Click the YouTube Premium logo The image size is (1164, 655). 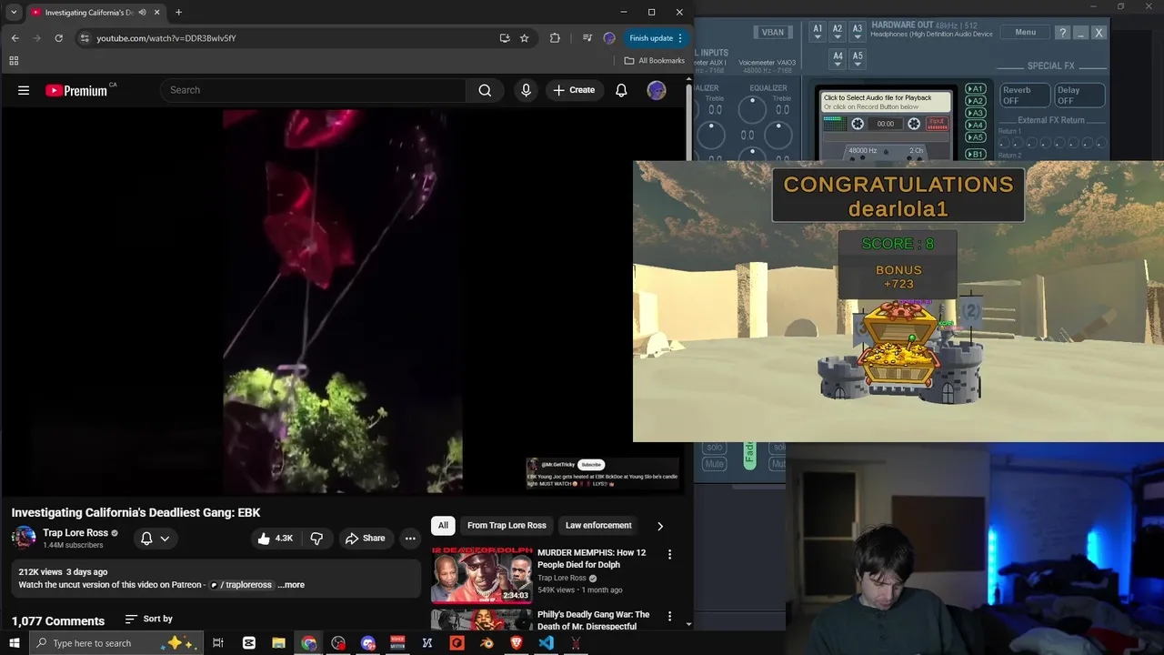point(76,90)
